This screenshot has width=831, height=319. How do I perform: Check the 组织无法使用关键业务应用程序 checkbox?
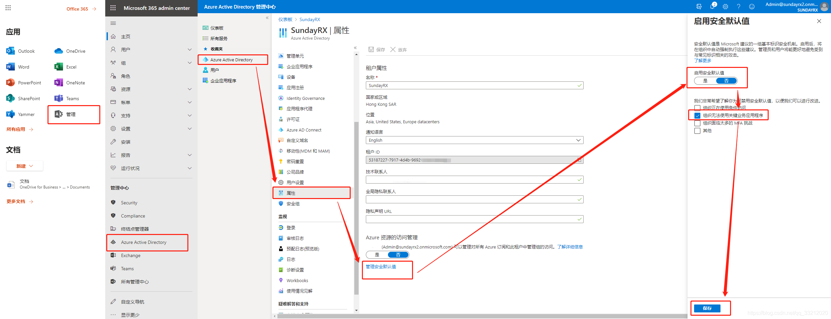[697, 116]
